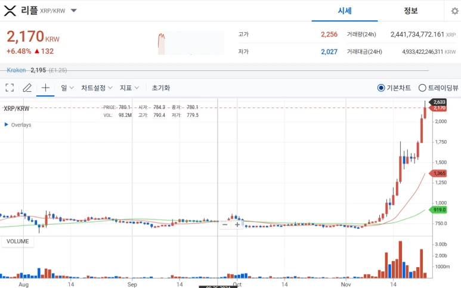Open the 차트설정 dropdown

(97, 88)
